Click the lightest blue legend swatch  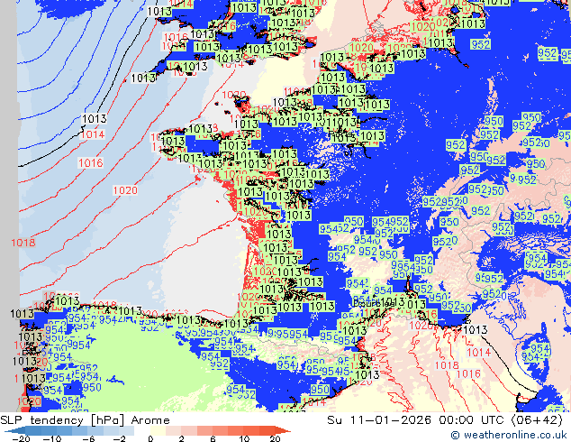point(126,430)
